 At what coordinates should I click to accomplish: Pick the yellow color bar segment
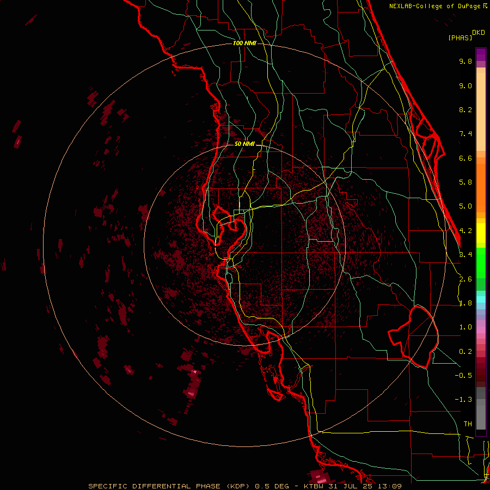(481, 233)
